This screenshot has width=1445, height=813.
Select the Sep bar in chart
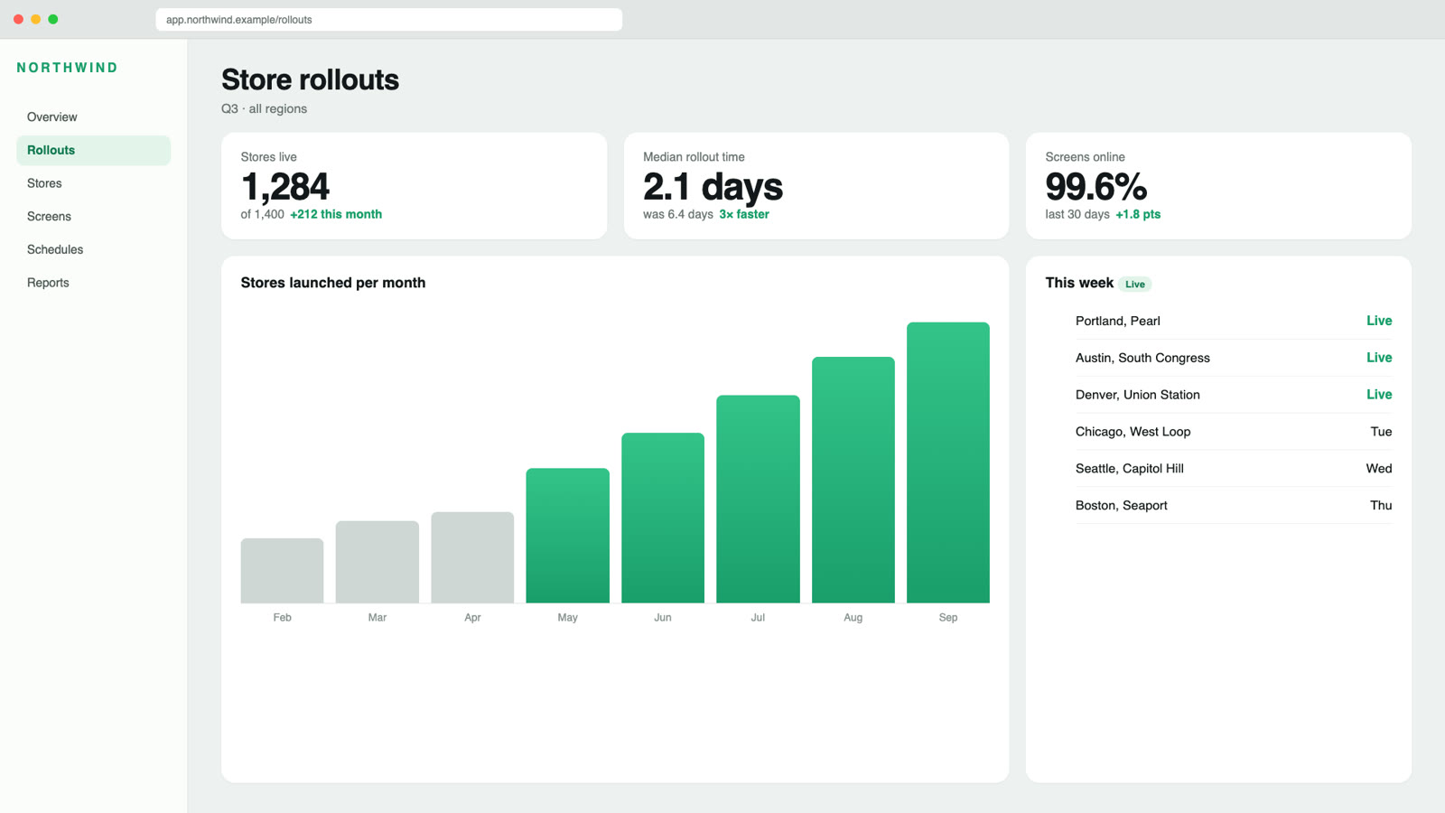[948, 463]
